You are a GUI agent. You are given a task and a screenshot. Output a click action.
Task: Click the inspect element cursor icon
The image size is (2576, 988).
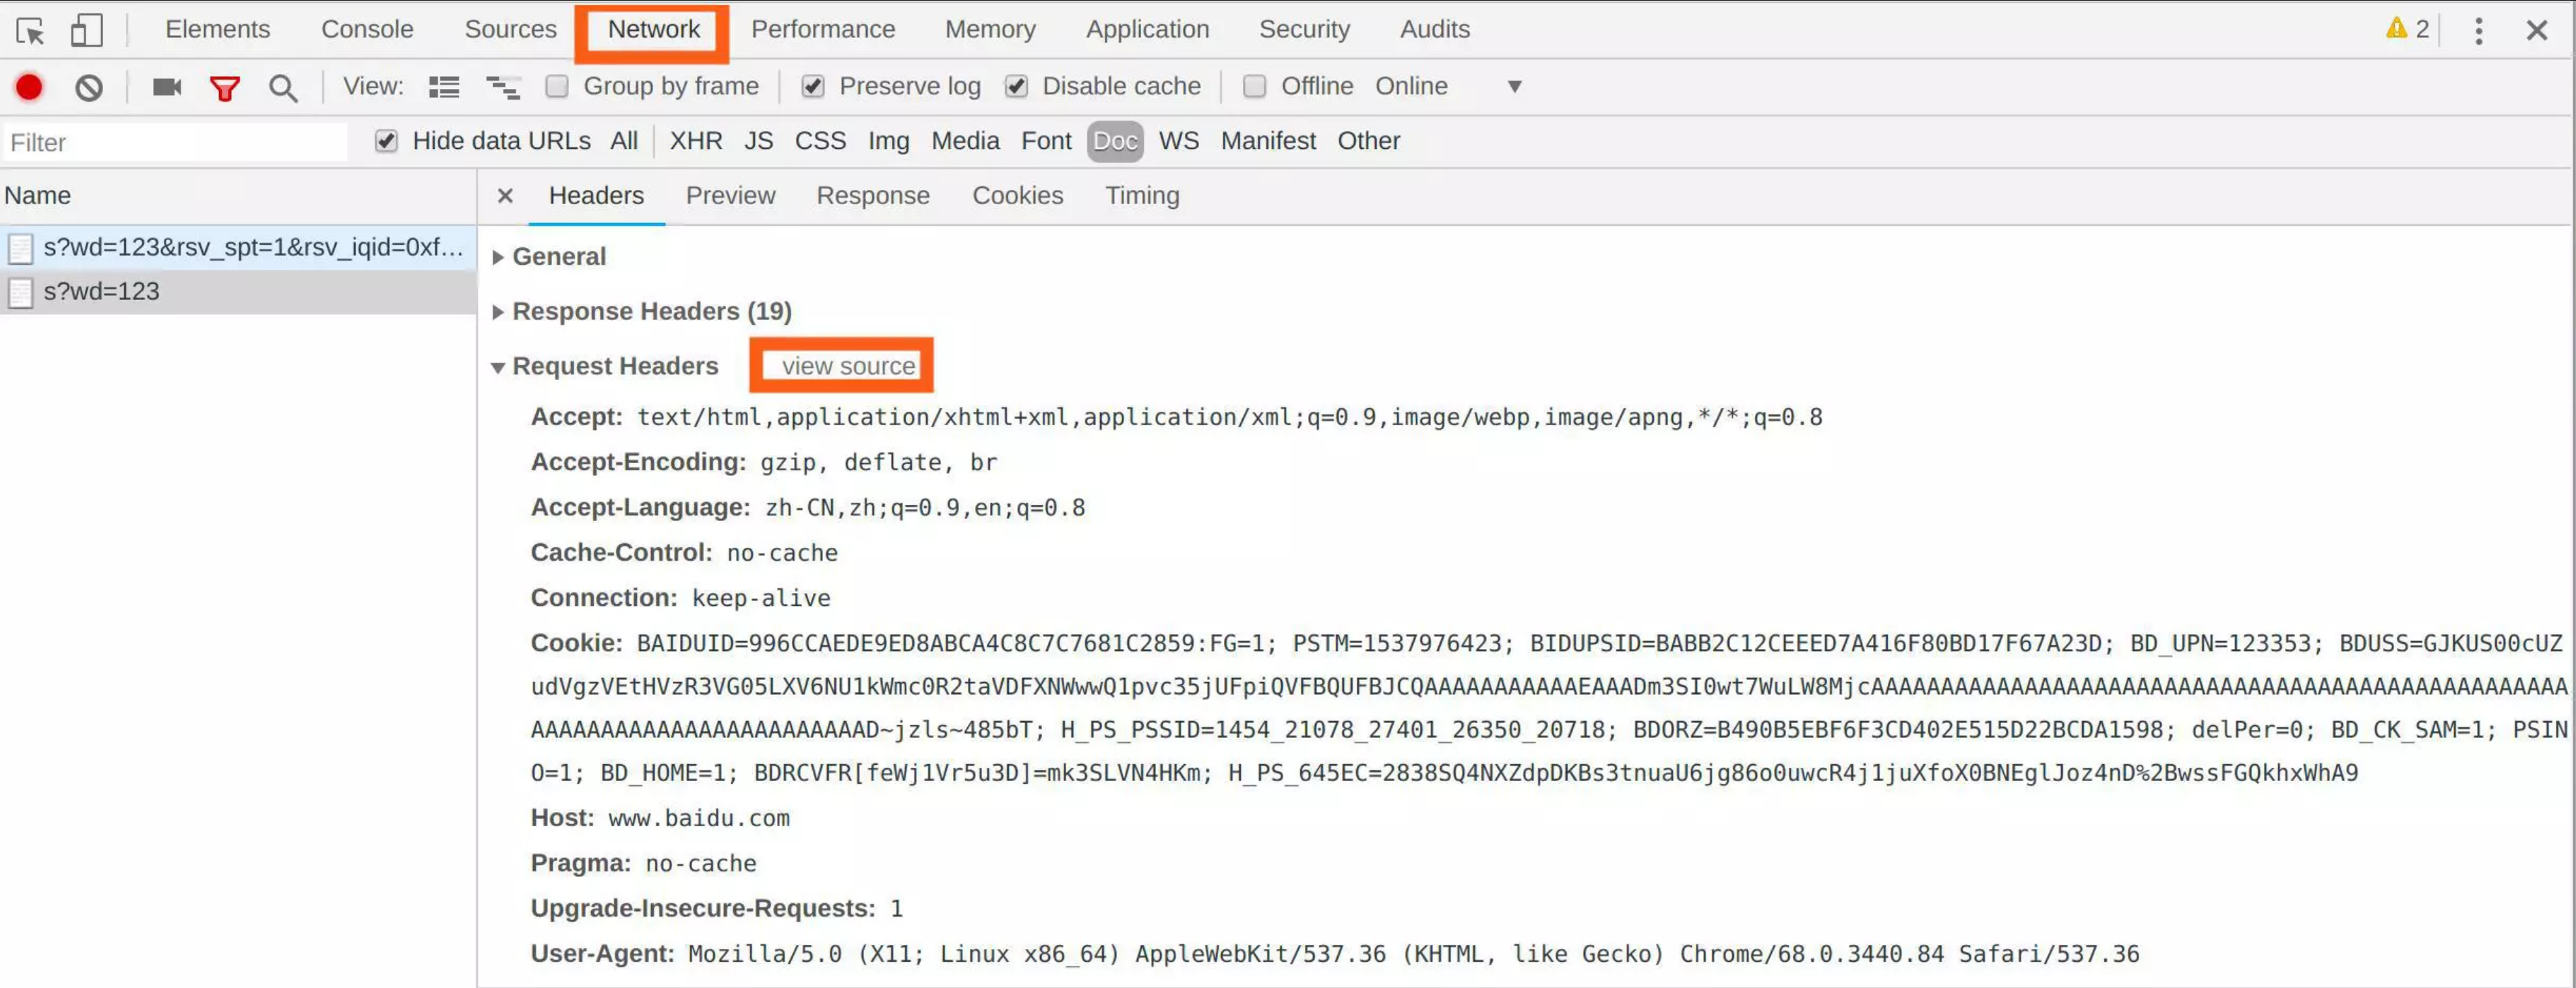click(x=30, y=31)
